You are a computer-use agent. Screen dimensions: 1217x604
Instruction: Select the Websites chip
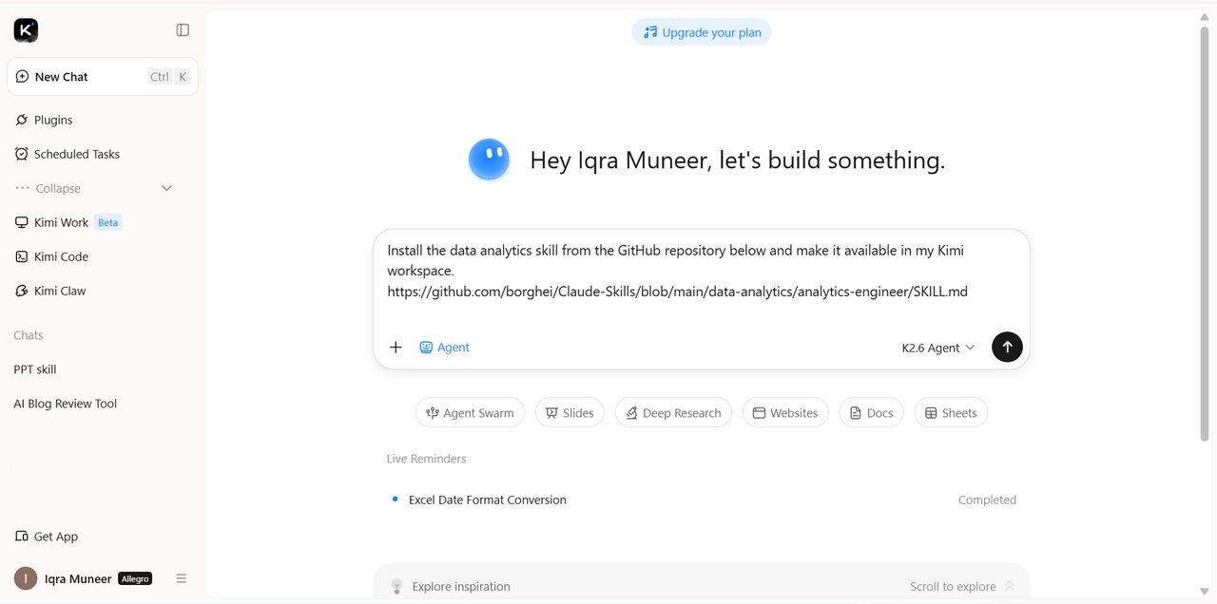(785, 413)
